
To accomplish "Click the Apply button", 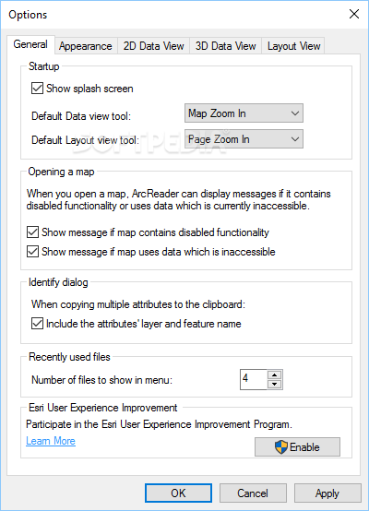I will [327, 493].
